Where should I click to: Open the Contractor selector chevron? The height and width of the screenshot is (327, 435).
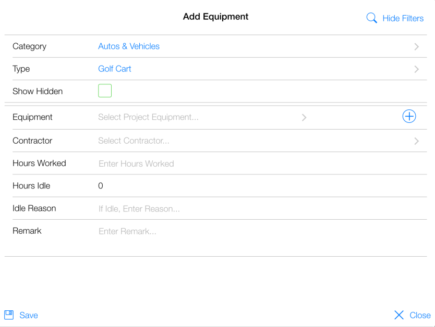[x=416, y=141]
